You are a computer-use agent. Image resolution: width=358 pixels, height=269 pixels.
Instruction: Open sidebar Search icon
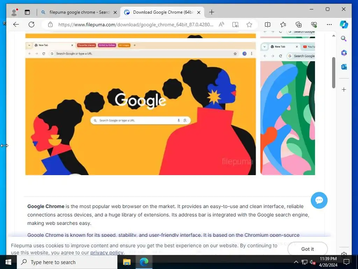(344, 39)
